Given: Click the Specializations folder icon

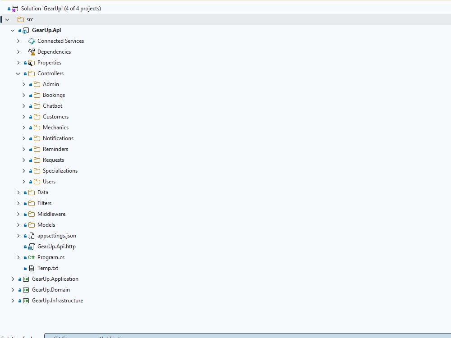Looking at the screenshot, I should point(37,171).
